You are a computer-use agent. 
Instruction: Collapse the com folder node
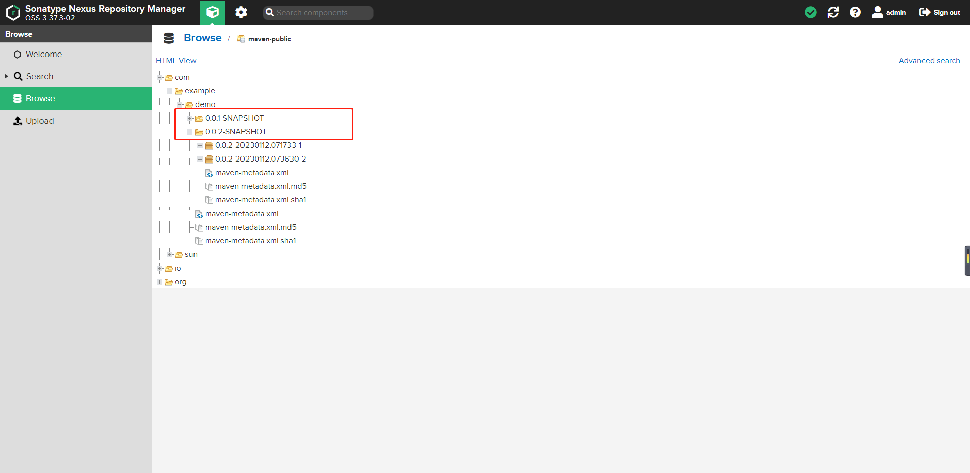(x=160, y=77)
